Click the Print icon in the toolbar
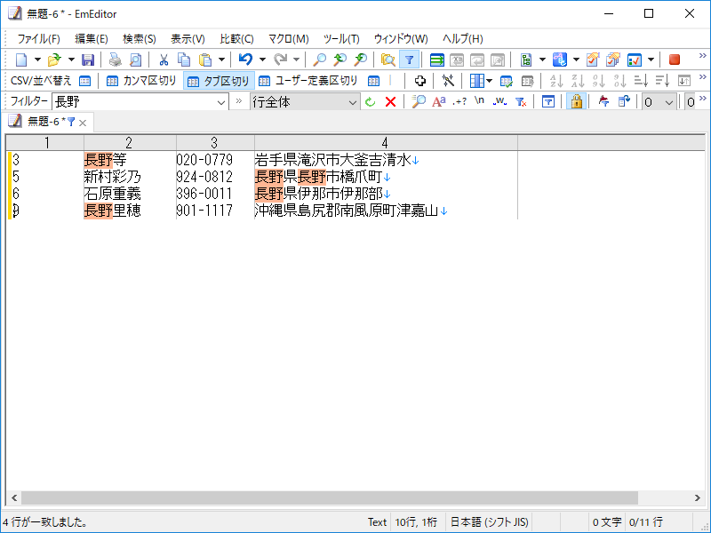This screenshot has height=533, width=711. click(x=115, y=58)
